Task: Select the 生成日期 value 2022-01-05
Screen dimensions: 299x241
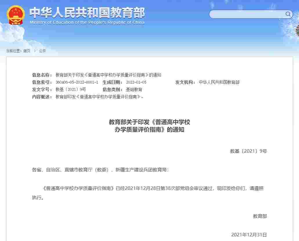Action: point(136,82)
